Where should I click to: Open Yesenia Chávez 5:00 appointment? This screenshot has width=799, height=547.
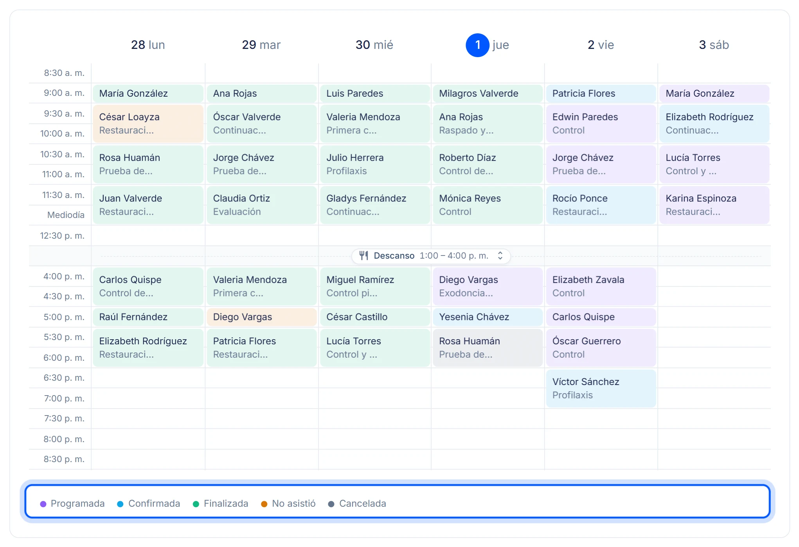488,317
